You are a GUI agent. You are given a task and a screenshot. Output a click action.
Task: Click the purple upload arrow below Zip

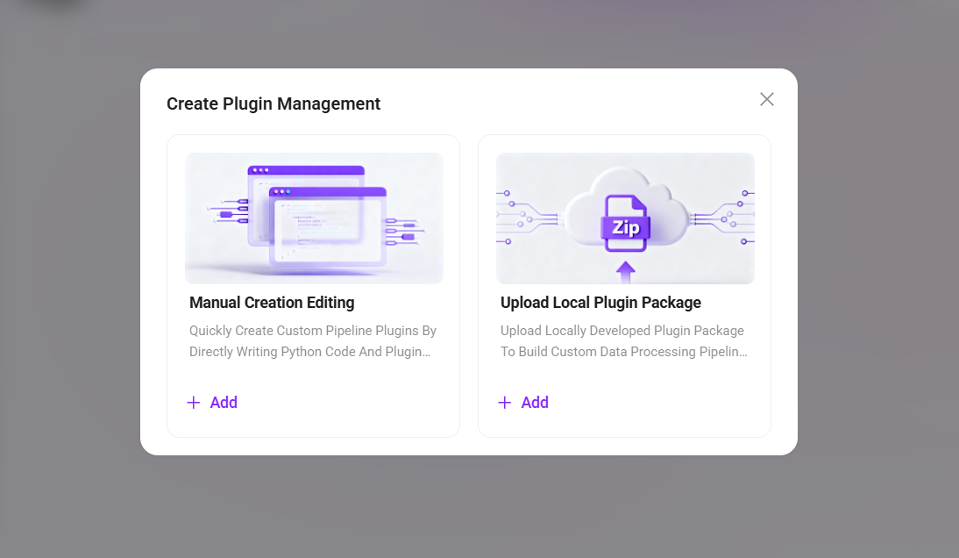[x=625, y=272]
